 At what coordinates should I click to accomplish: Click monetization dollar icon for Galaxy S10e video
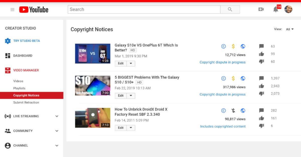tap(233, 46)
